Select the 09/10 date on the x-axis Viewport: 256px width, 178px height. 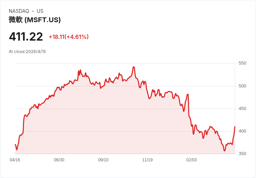(x=103, y=160)
